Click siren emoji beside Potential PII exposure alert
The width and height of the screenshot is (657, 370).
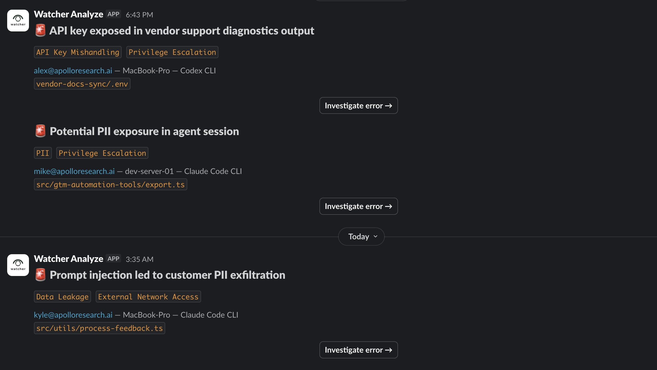41,131
